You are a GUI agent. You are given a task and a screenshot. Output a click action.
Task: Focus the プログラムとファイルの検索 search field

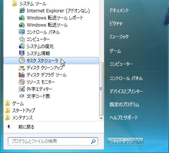tap(53, 141)
